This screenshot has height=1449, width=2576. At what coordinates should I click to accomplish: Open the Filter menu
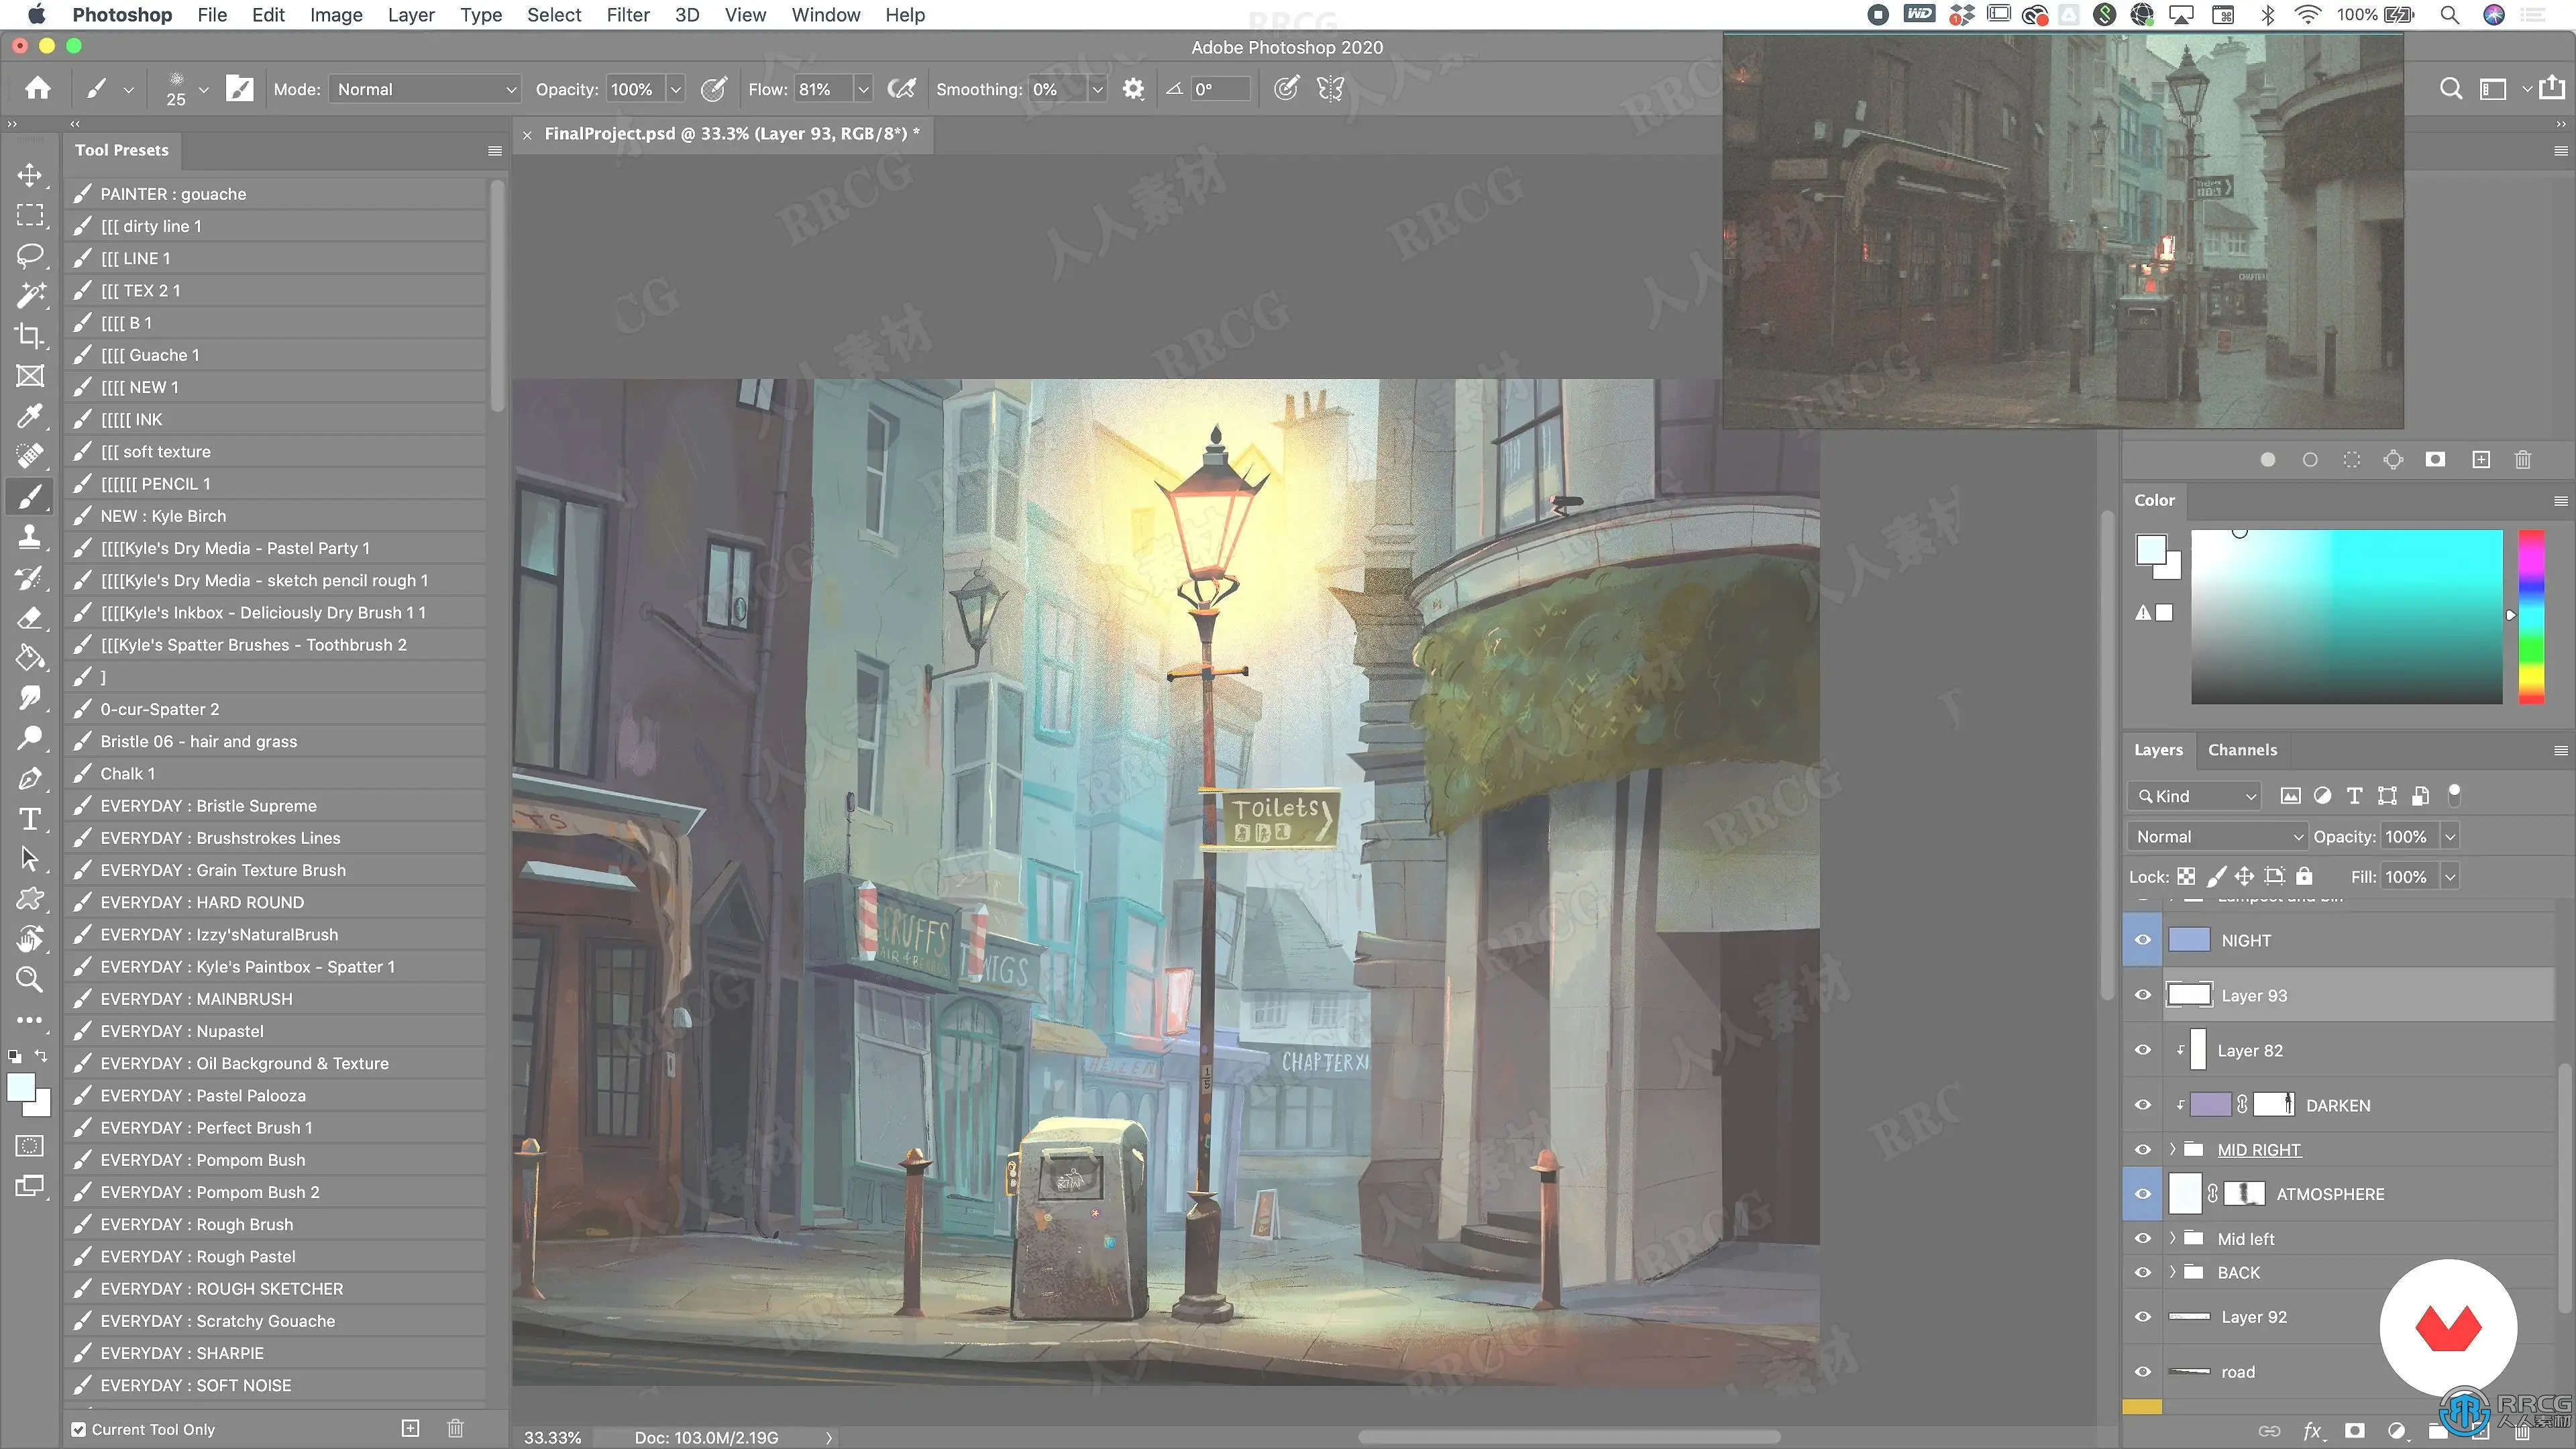(x=627, y=15)
